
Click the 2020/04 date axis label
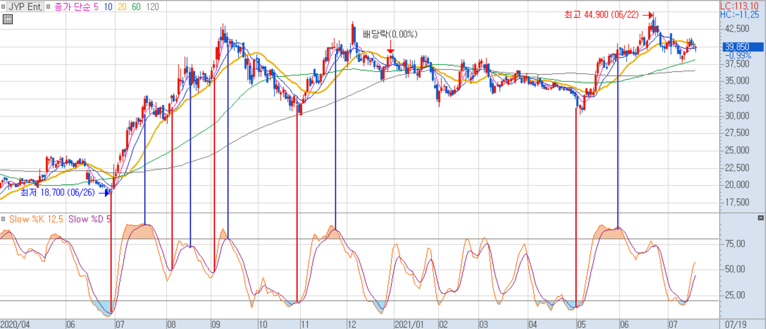pos(15,324)
